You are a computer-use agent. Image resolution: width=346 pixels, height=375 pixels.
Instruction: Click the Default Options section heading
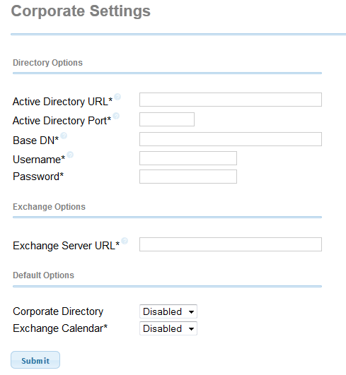pos(43,275)
